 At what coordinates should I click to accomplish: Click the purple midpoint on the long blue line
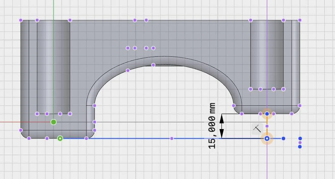[172, 138]
